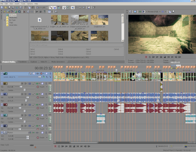Screen dimensions: 196x152
Task: Open Project Video Properties in preview toolbar
Action: (130, 12)
